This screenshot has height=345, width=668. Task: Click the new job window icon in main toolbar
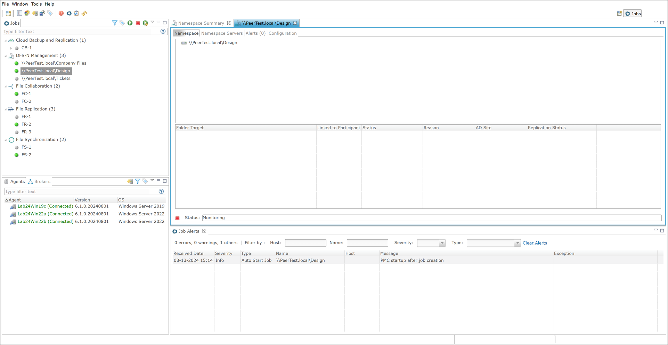pyautogui.click(x=8, y=14)
